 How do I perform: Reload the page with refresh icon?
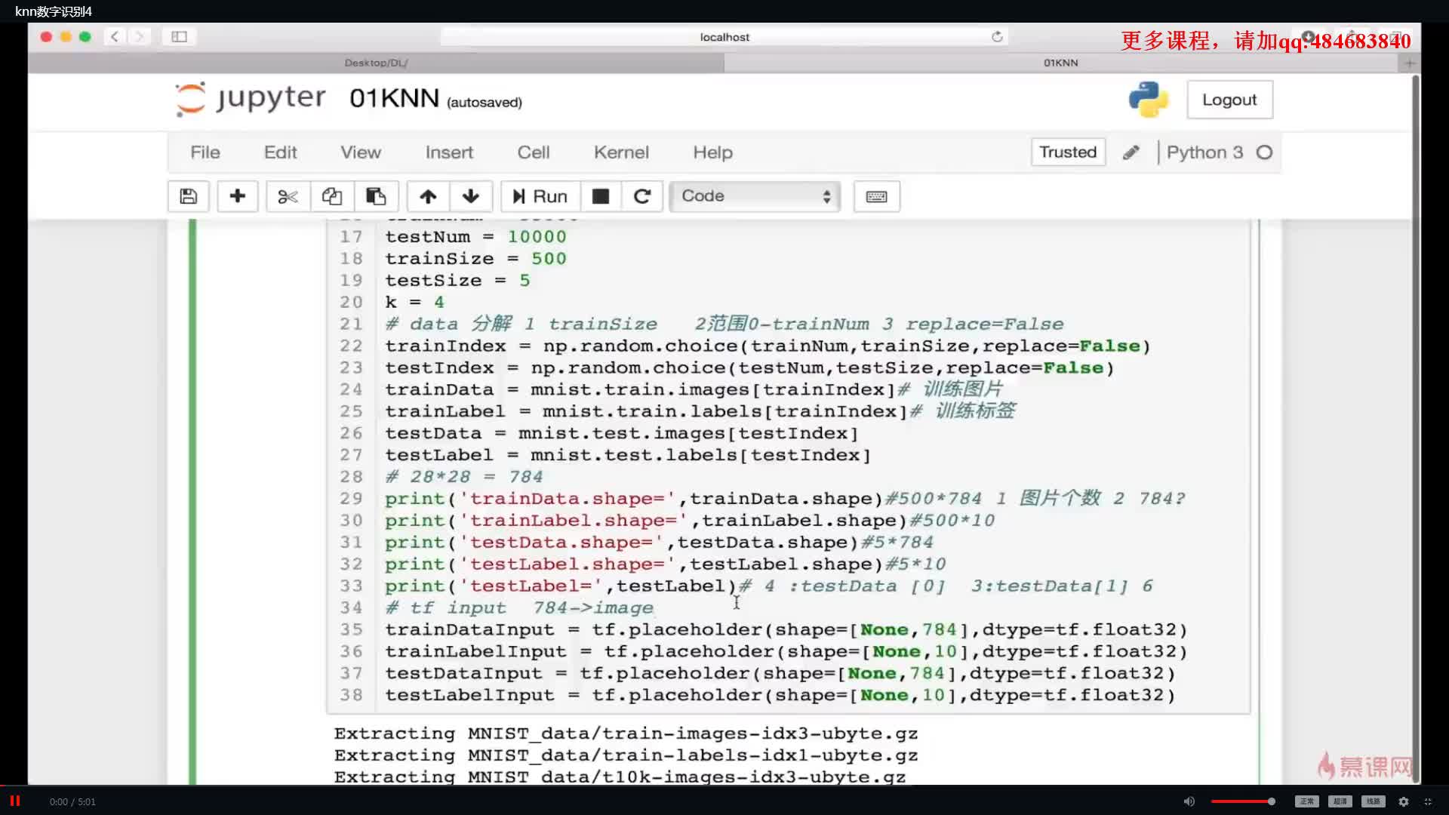click(997, 36)
